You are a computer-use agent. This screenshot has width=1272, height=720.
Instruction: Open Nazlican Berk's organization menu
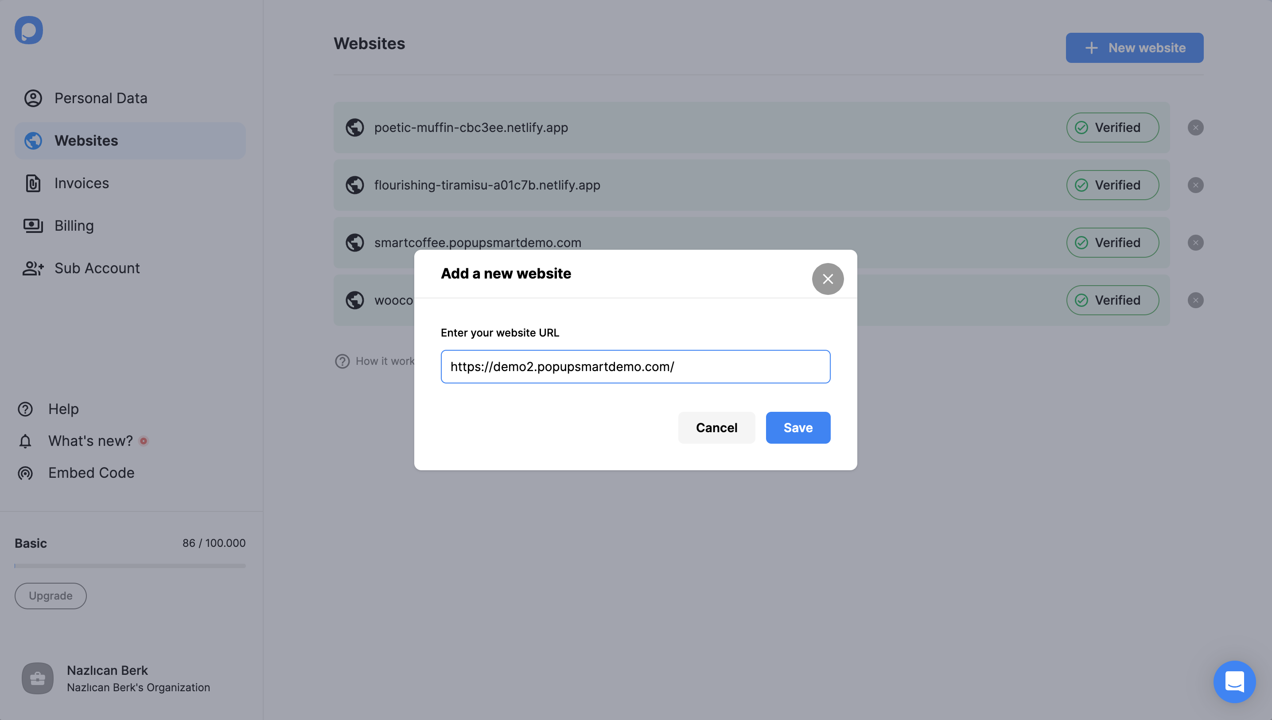(x=130, y=678)
